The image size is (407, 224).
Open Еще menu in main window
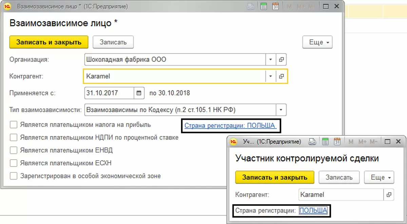pyautogui.click(x=317, y=42)
